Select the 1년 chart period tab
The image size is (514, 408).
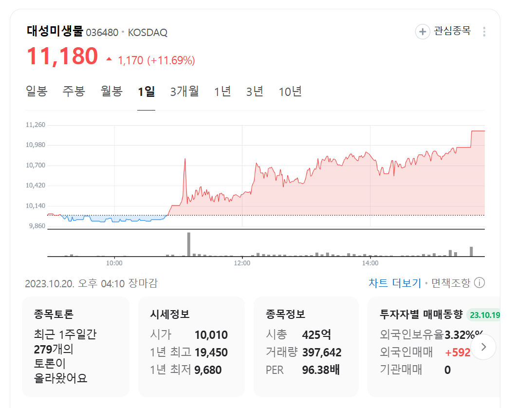tap(222, 91)
